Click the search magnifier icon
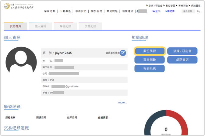This screenshot has height=136, width=205. (199, 11)
